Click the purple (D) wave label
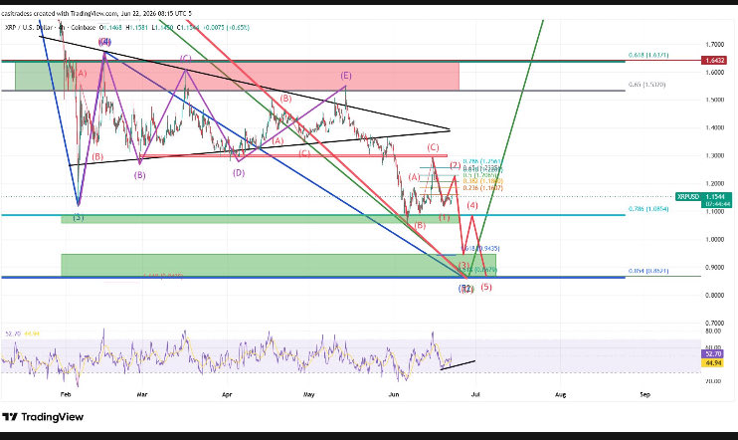The width and height of the screenshot is (738, 440). click(x=239, y=173)
